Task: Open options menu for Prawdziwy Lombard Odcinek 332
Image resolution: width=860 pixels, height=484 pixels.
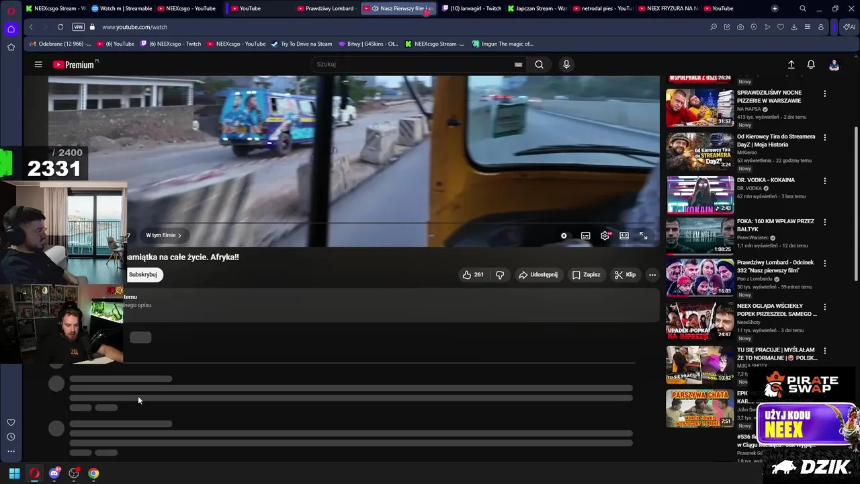Action: (x=824, y=264)
